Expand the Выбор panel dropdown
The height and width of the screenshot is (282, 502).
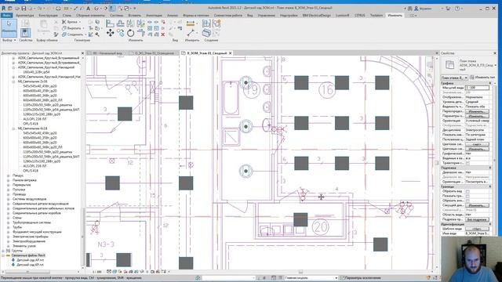tap(9, 40)
